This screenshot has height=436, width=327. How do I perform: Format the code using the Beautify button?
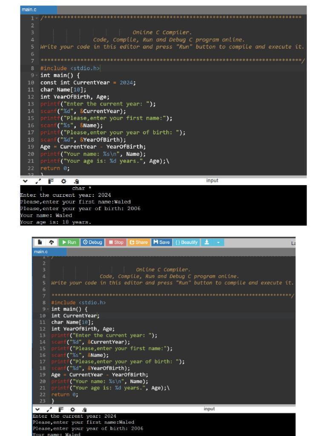pyautogui.click(x=186, y=242)
